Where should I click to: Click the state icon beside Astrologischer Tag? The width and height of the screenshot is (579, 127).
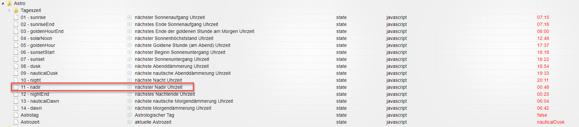pos(130,115)
